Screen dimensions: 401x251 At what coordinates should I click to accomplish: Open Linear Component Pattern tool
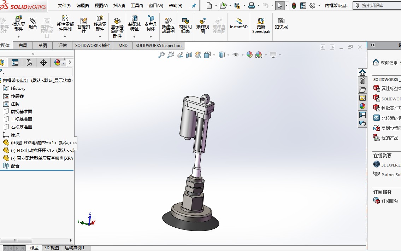pos(65,23)
